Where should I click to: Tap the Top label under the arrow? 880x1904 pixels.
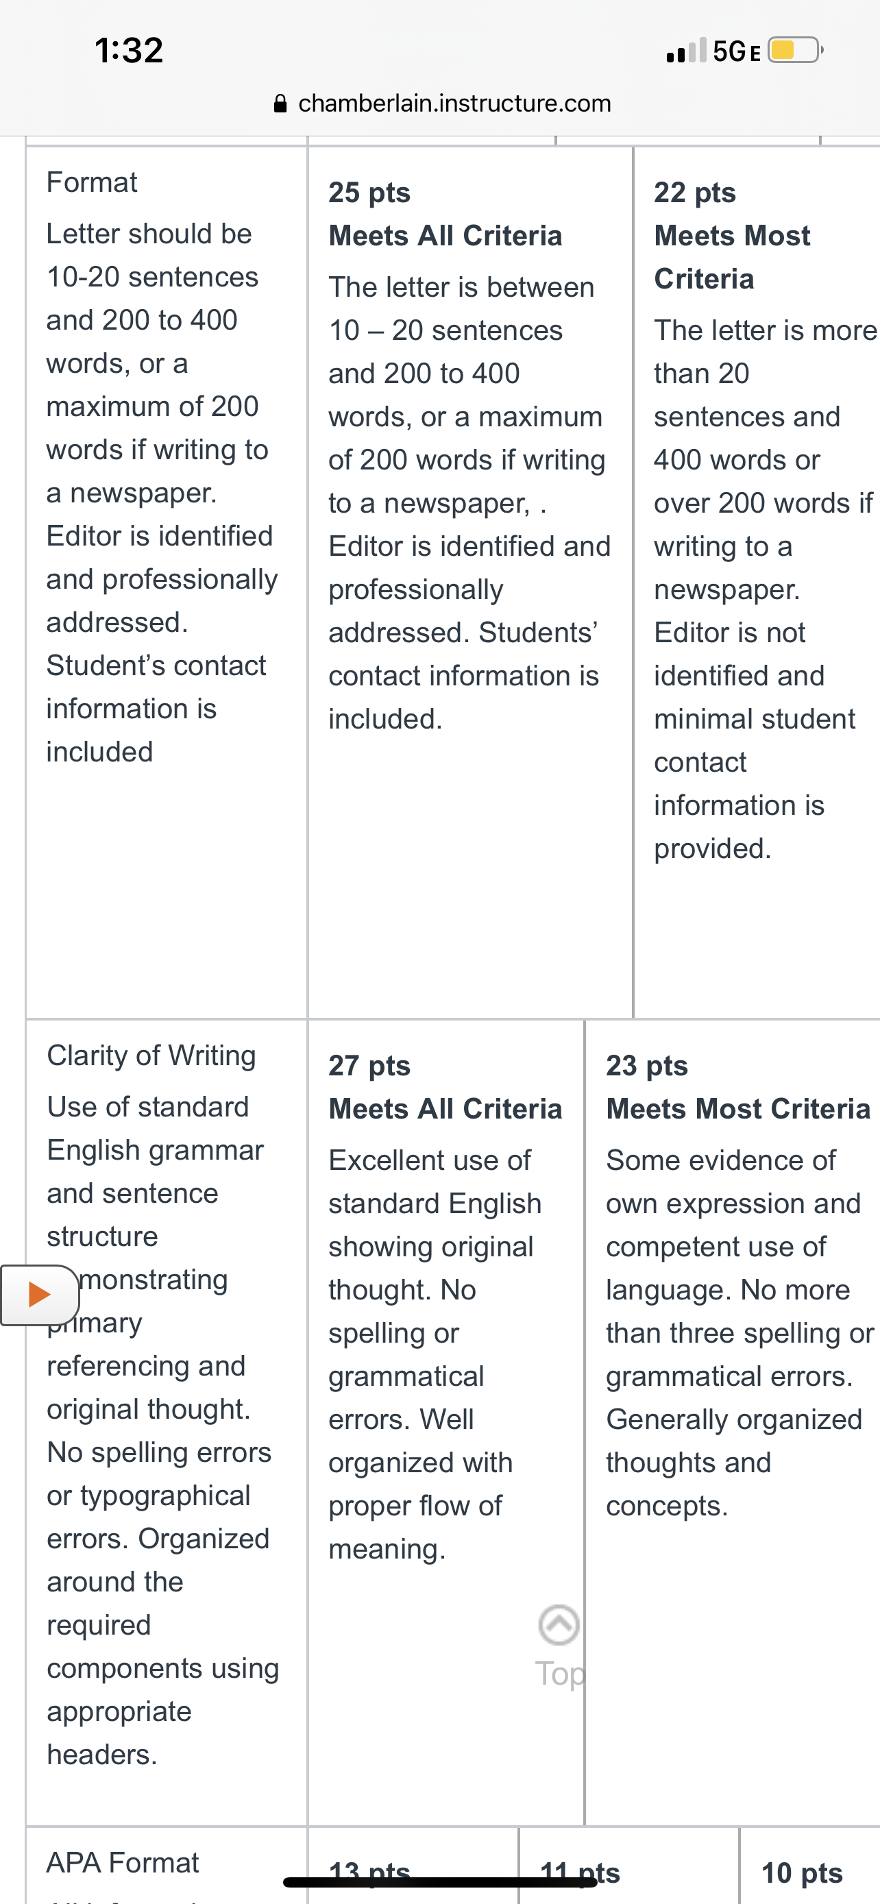tap(559, 1674)
